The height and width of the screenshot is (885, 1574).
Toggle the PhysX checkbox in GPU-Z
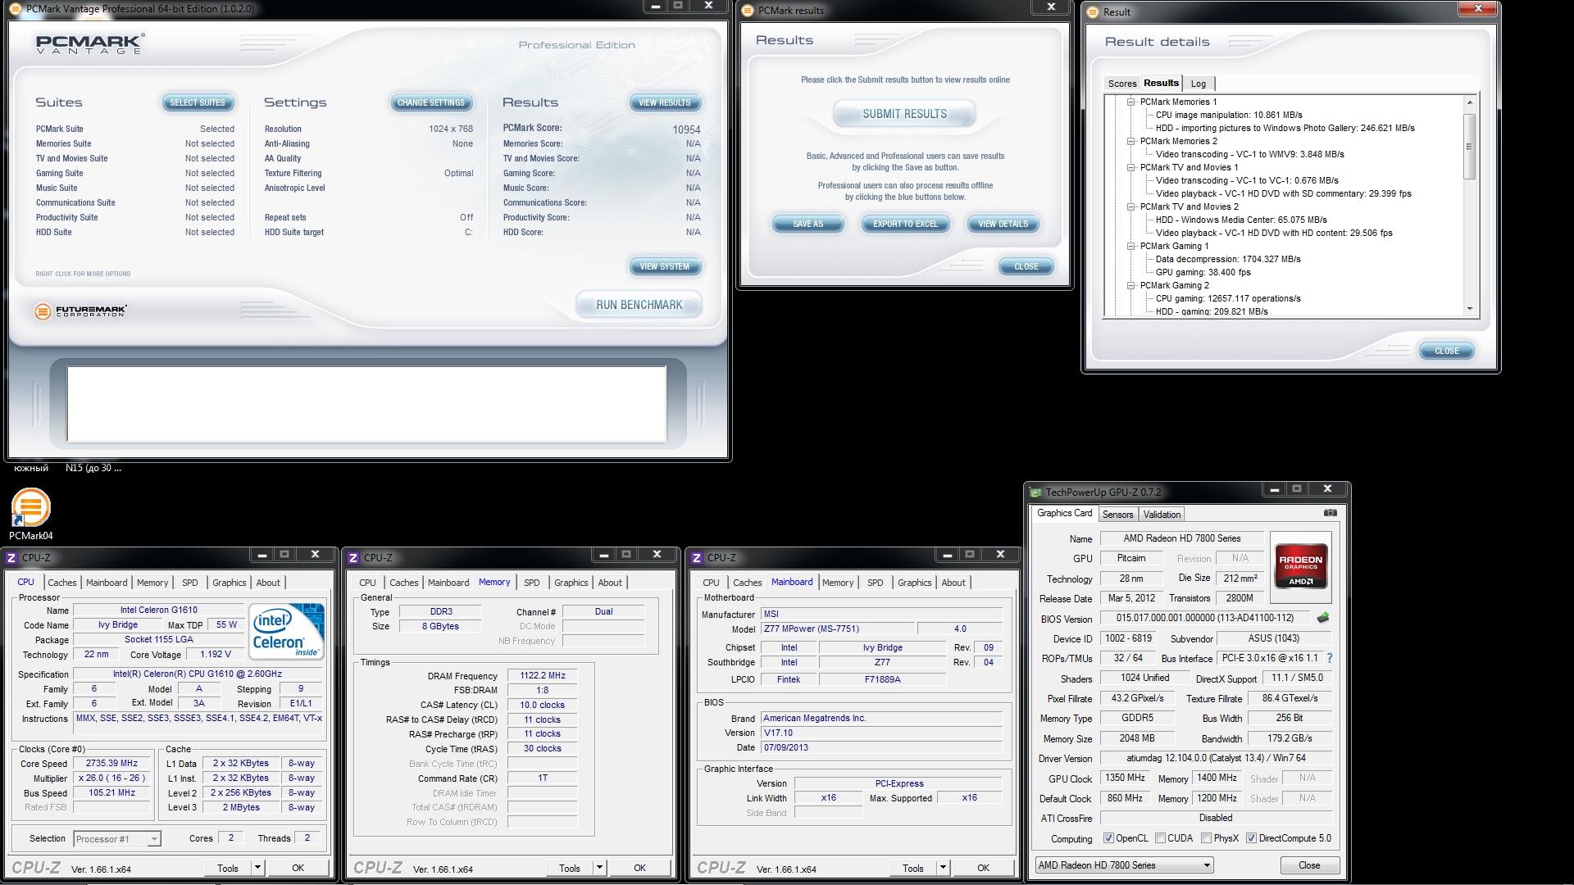point(1206,838)
